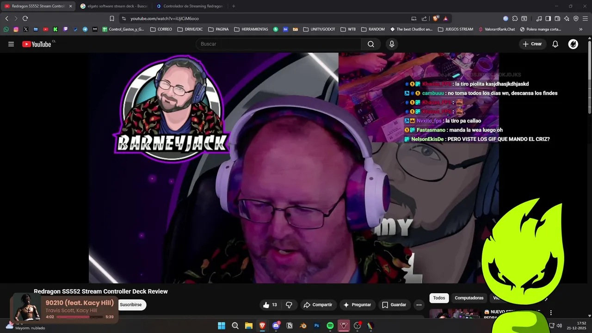Switch to Controlador de Streaming Redragon tab
This screenshot has width=592, height=333.
tap(190, 6)
